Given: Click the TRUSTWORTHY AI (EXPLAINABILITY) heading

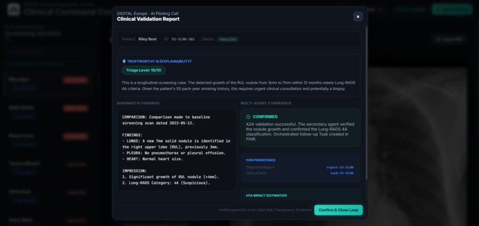Looking at the screenshot, I should [x=159, y=61].
